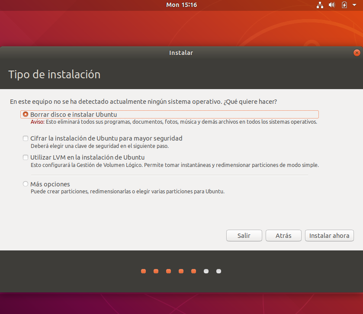Open the network connection icon in top bar
This screenshot has width=363, height=314.
320,5
